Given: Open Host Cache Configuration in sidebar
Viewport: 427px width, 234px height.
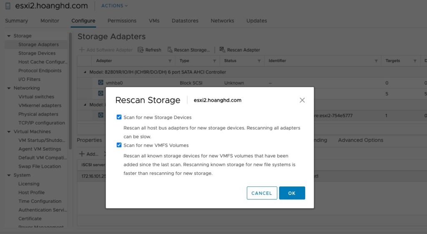Looking at the screenshot, I should tap(43, 62).
